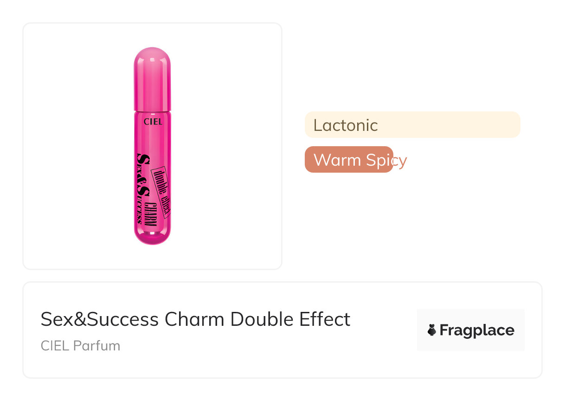Viewport: 565px width, 401px height.
Task: Click the CIEL label on the bottle
Action: pos(153,122)
